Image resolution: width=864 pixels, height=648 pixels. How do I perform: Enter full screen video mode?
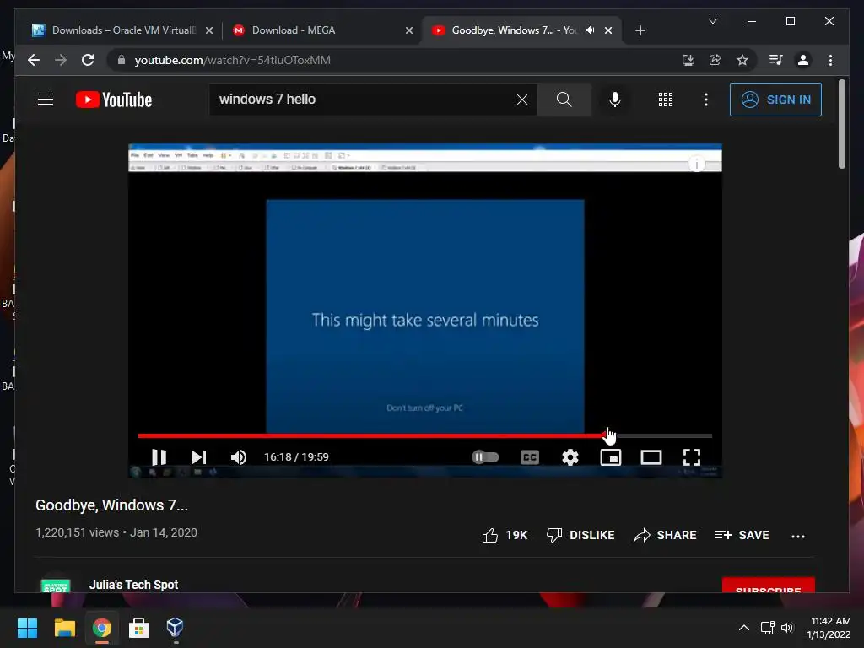(x=692, y=456)
